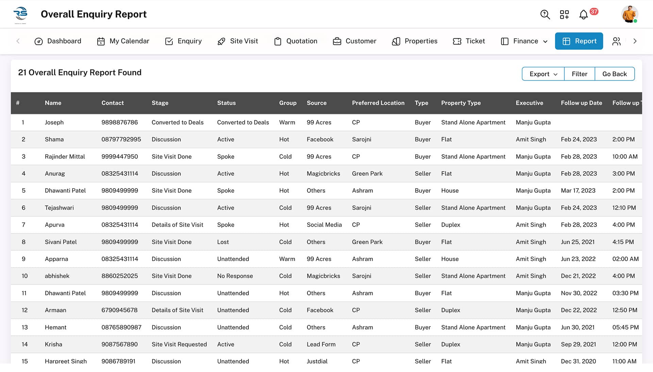Viewport: 653px width, 372px height.
Task: Click the name Hemant
Action: (x=55, y=327)
